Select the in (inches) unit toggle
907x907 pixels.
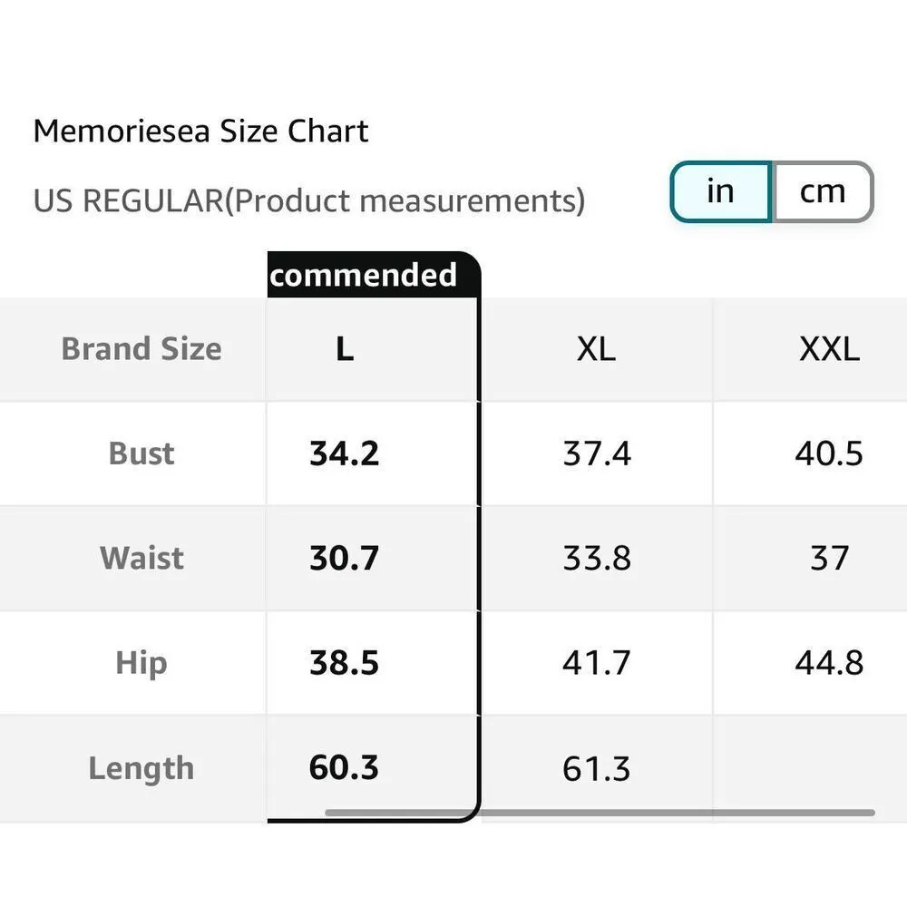tap(720, 191)
